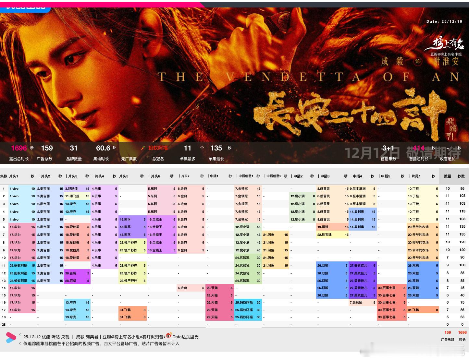469x361 pixels.
Task: Click 12.度小满 in the episode 2 row
Action: (x=303, y=196)
